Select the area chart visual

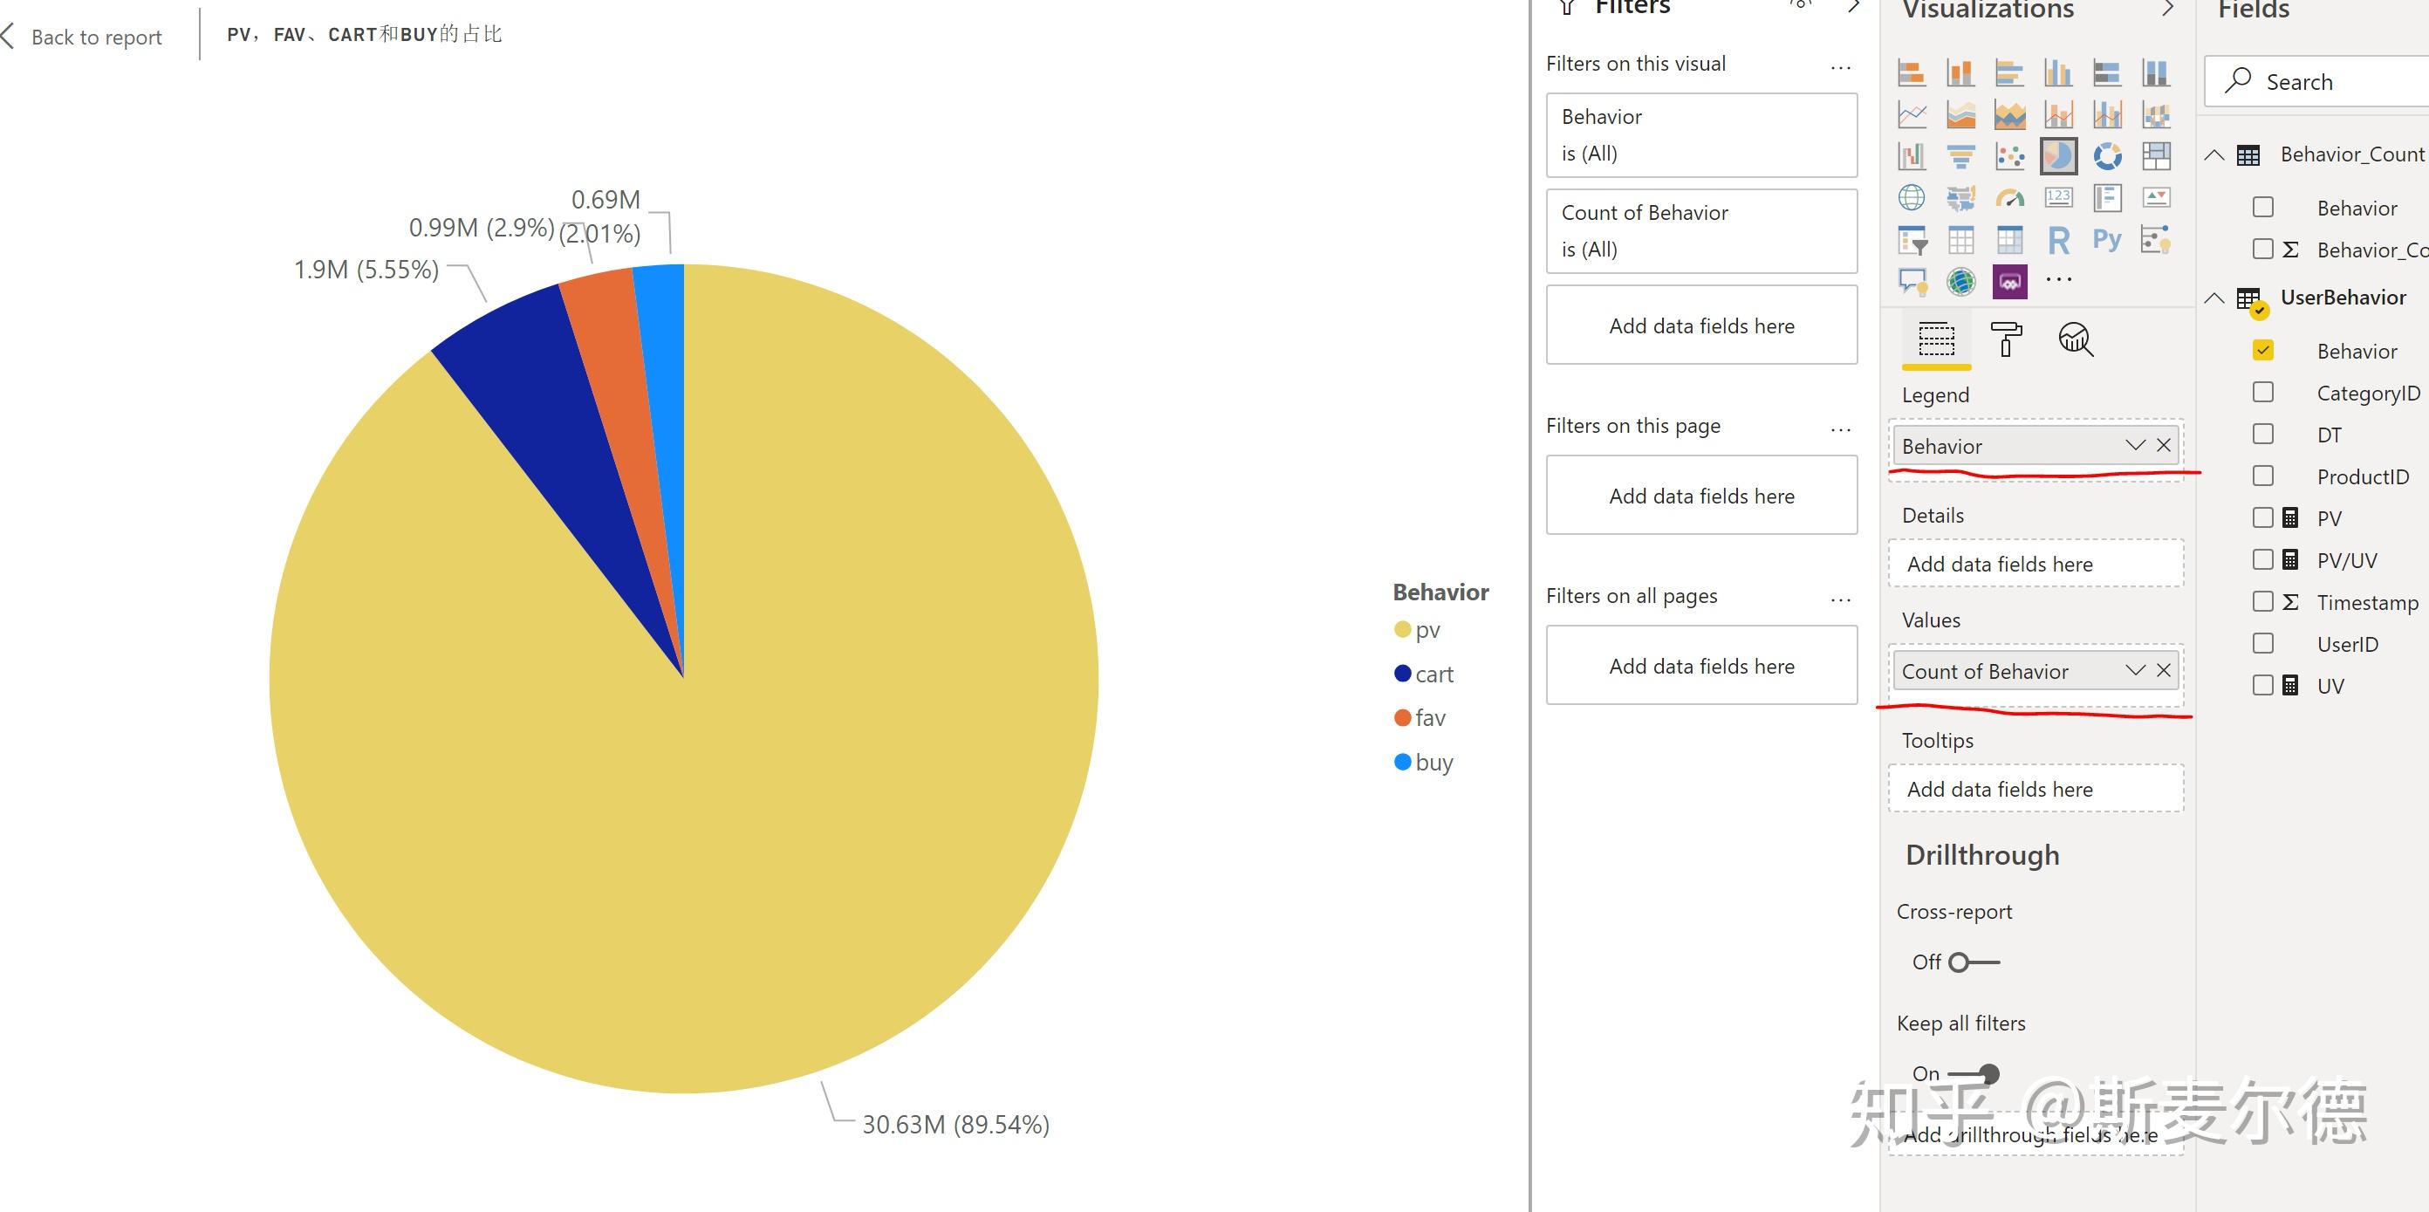(x=1960, y=115)
